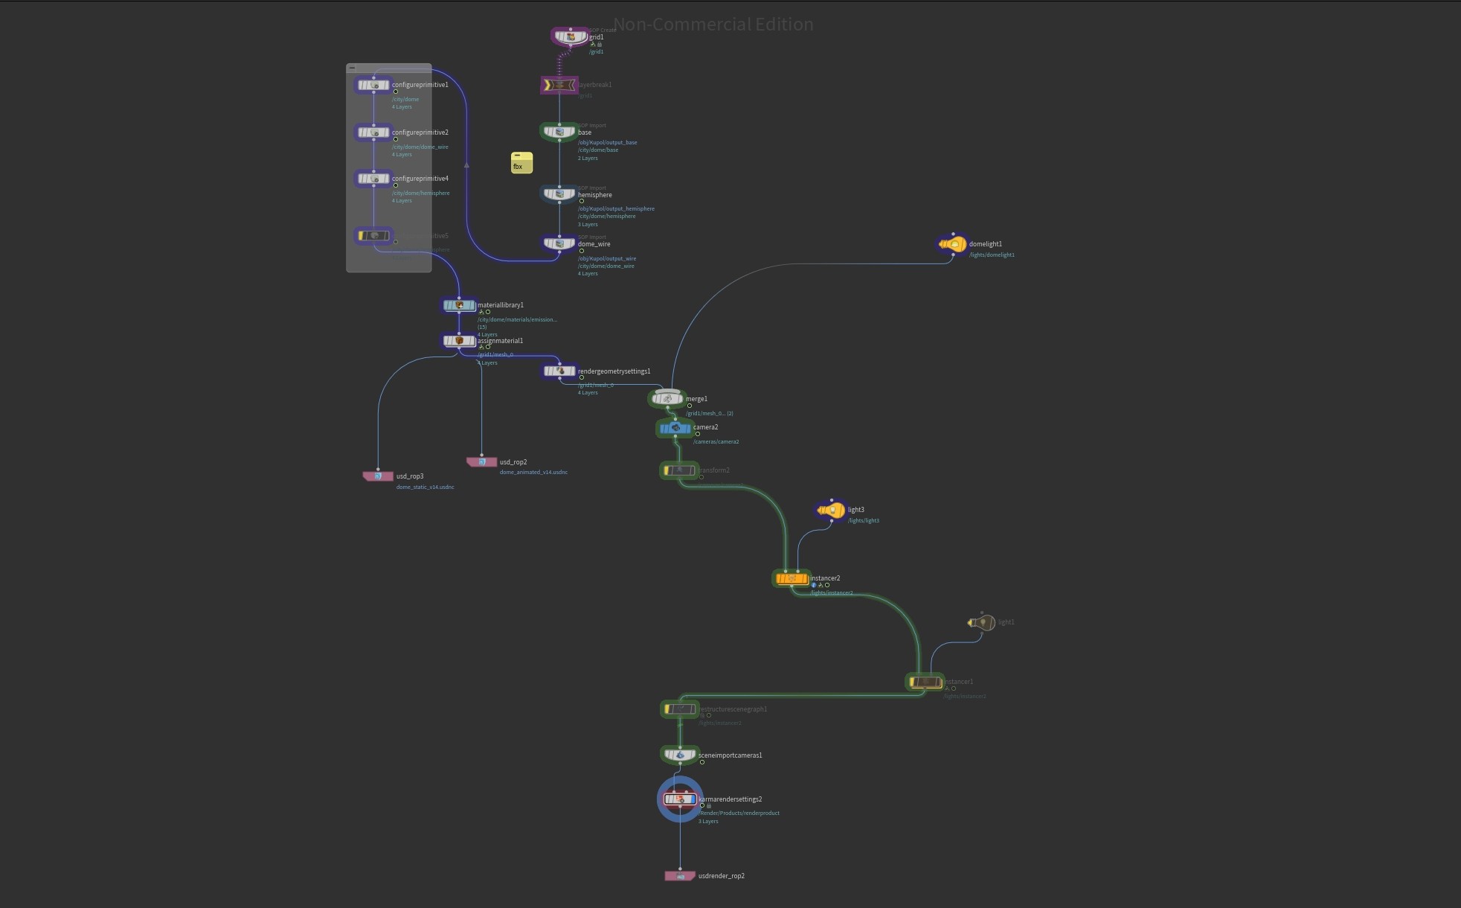
Task: Click debug flag circle under hemisphere node
Action: 582,201
